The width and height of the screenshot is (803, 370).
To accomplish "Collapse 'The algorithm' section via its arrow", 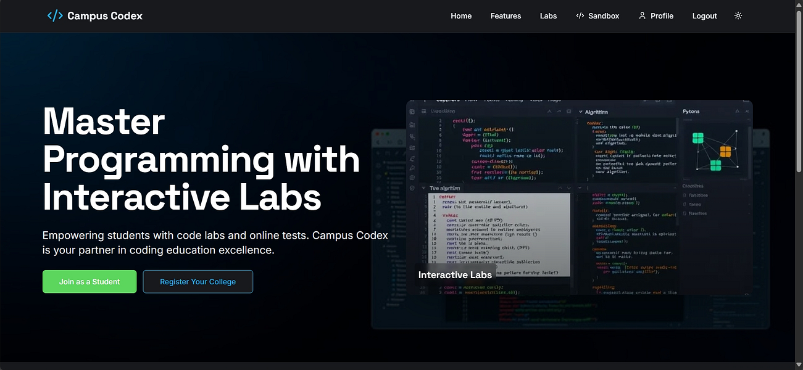I will pos(423,187).
